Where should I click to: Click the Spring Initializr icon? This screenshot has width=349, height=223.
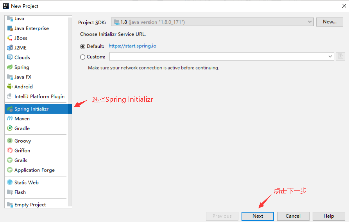(10, 109)
